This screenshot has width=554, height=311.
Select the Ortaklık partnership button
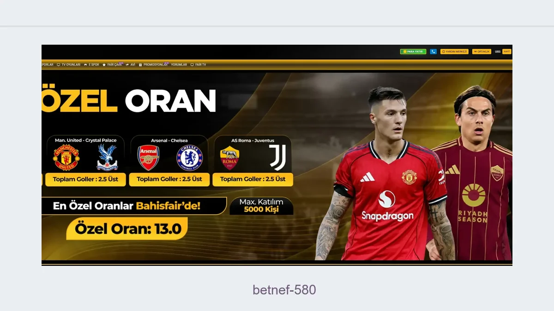click(482, 52)
